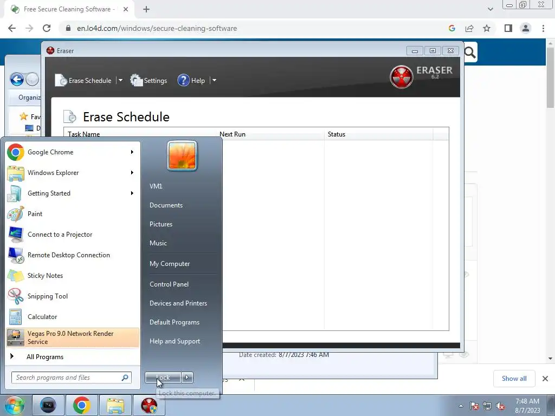Image resolution: width=555 pixels, height=416 pixels.
Task: Sort by Status column header
Action: pyautogui.click(x=378, y=134)
